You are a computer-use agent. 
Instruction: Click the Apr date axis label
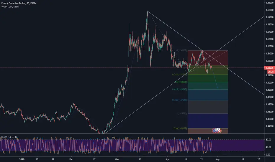(x=167, y=159)
